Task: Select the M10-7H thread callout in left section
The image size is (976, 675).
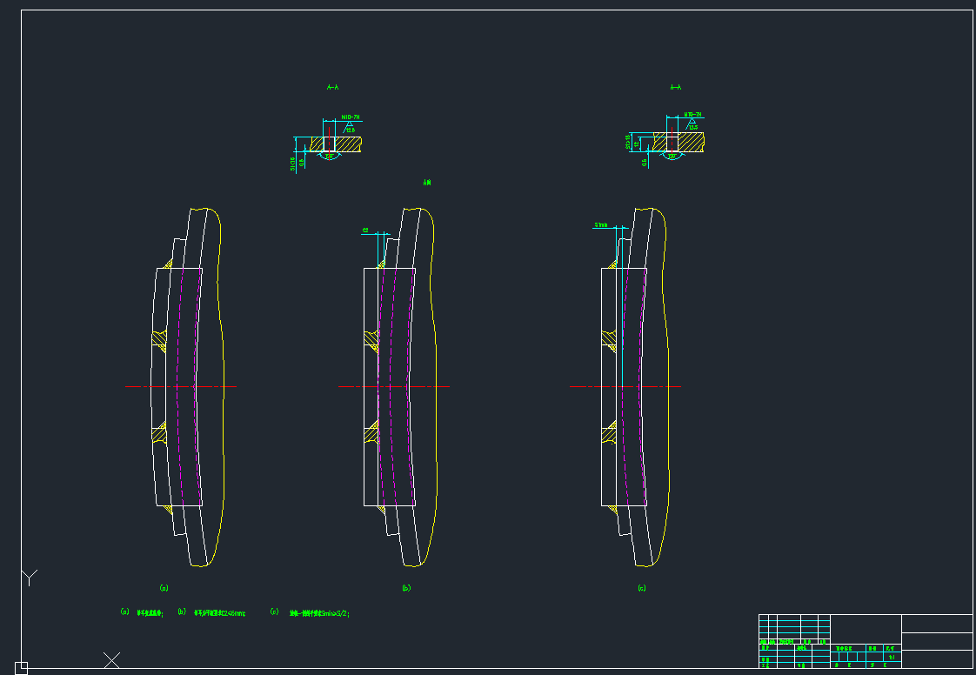Action: pyautogui.click(x=351, y=117)
